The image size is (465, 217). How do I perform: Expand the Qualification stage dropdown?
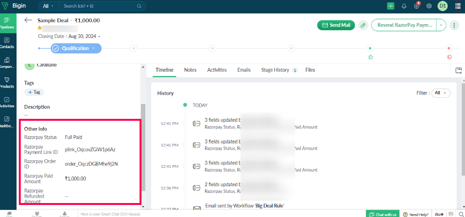click(x=93, y=49)
